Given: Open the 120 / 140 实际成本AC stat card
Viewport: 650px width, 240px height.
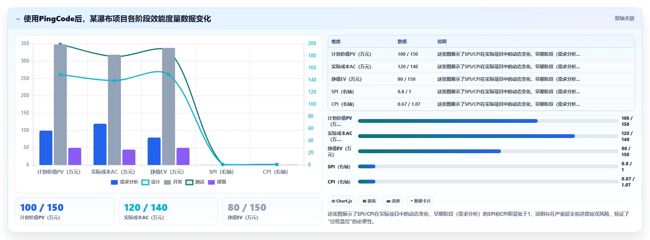Looking at the screenshot, I should point(168,211).
